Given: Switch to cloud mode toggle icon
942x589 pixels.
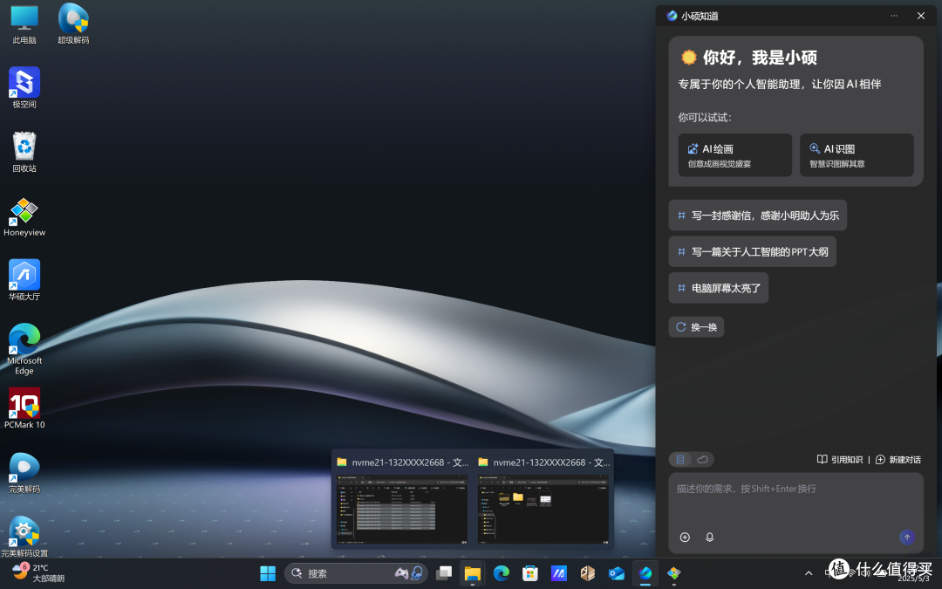Looking at the screenshot, I should (702, 459).
